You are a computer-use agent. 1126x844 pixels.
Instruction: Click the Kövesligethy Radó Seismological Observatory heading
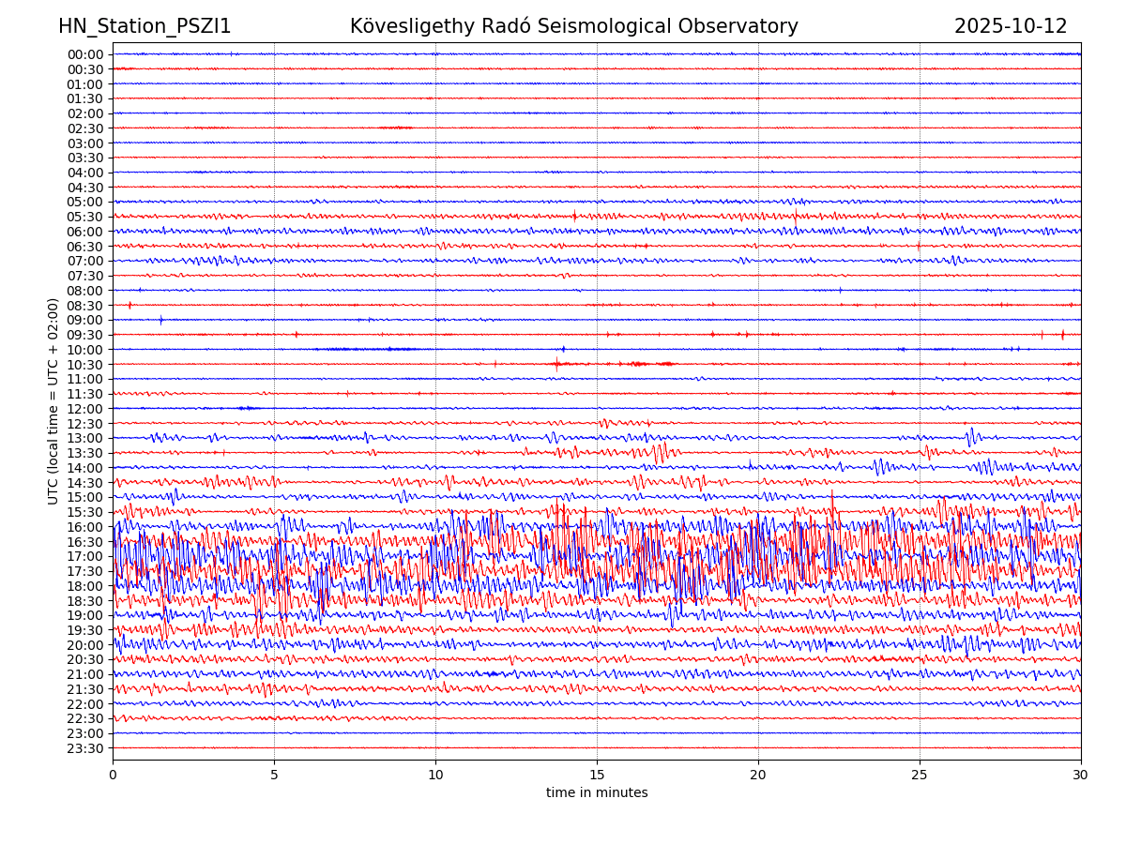tap(573, 27)
